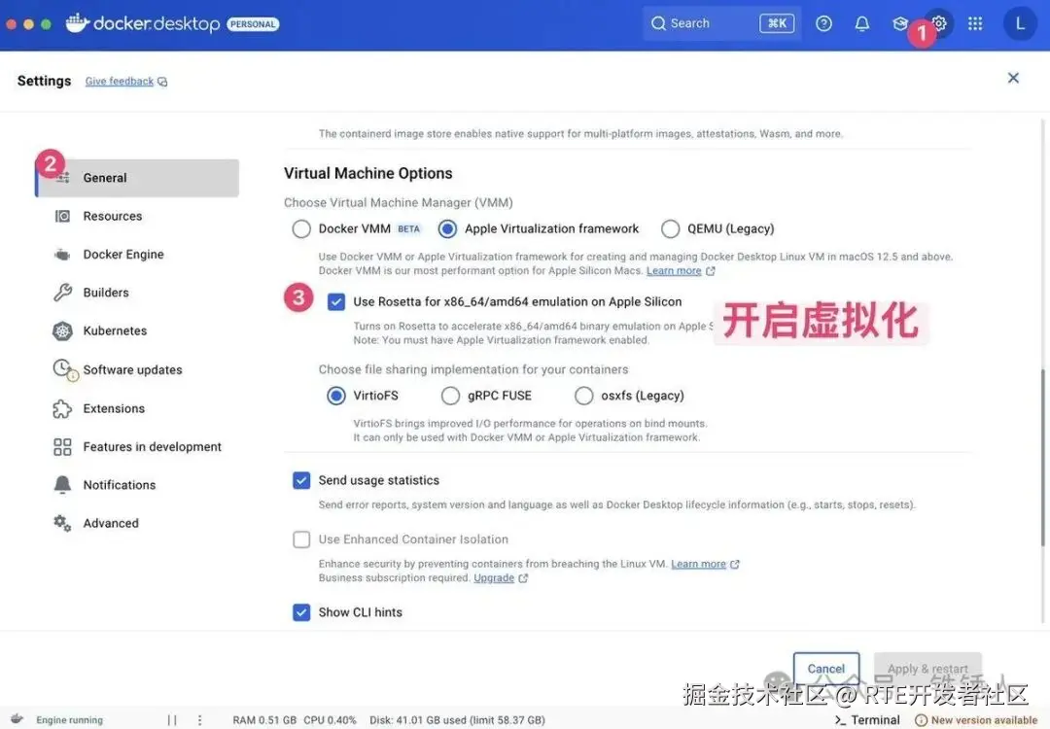Open the user account avatar L

point(1019,23)
